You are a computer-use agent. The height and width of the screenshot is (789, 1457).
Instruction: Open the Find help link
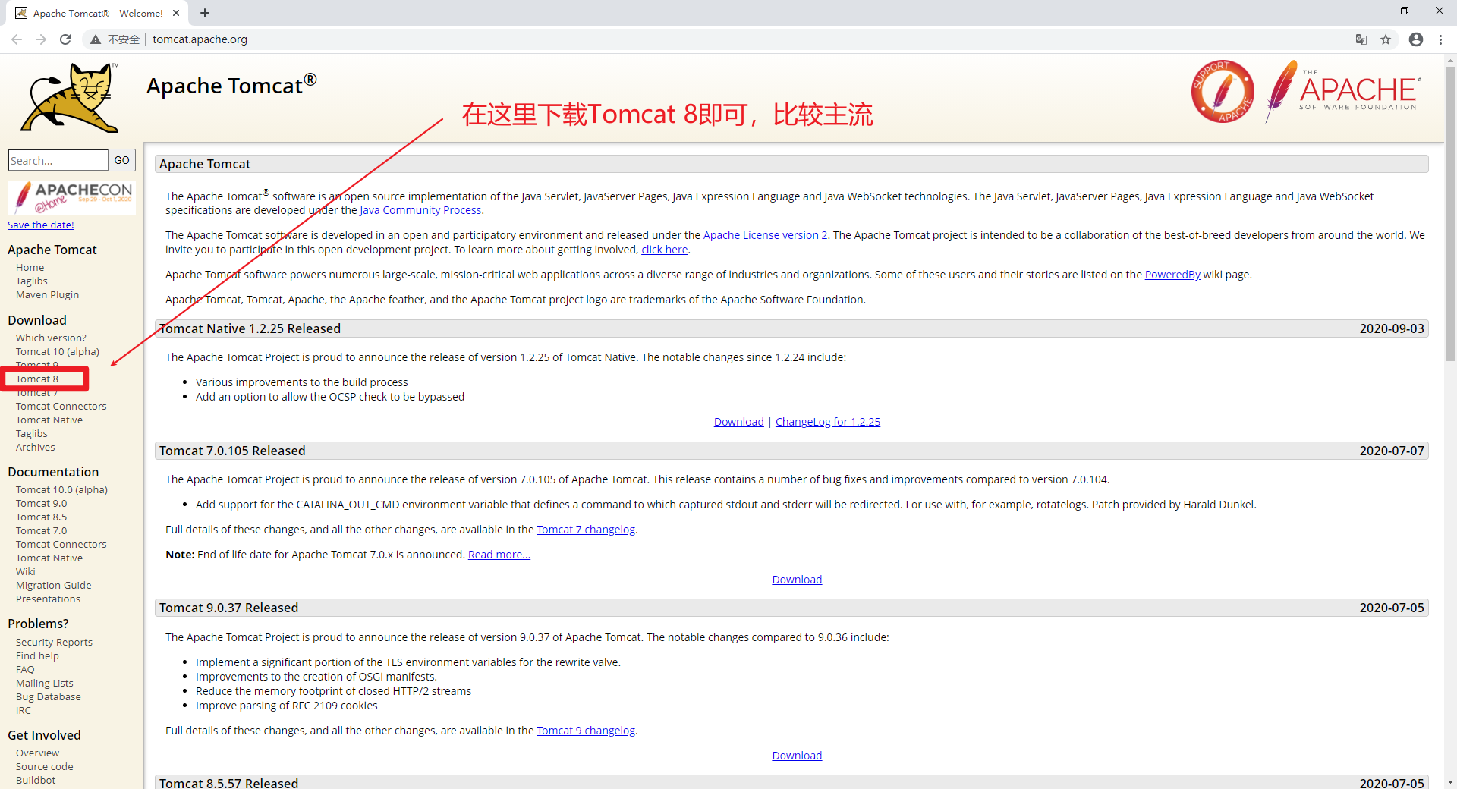(37, 655)
